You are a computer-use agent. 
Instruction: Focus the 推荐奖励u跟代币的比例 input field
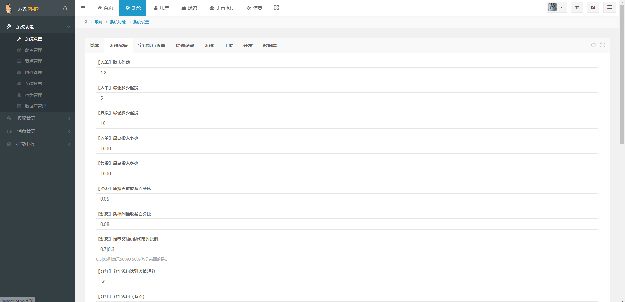[347, 249]
